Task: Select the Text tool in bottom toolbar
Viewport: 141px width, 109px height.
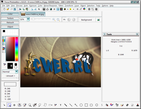Action: pyautogui.click(x=61, y=105)
